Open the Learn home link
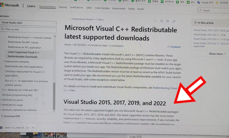The height and width of the screenshot is (138, 229). [x=31, y=6]
